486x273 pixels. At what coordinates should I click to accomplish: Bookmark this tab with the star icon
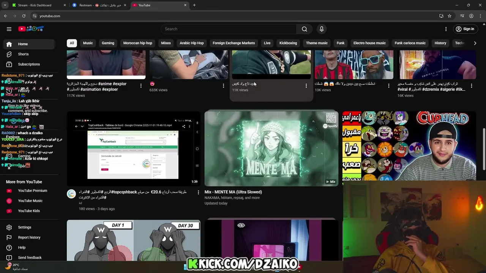[x=450, y=16]
